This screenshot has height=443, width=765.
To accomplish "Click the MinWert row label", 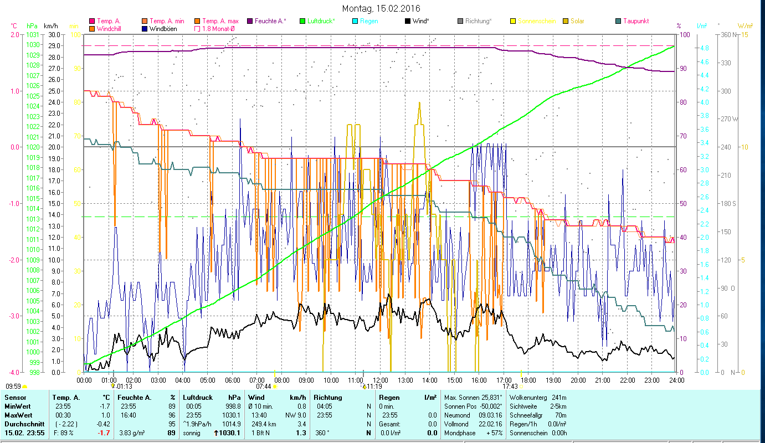I will coord(18,406).
